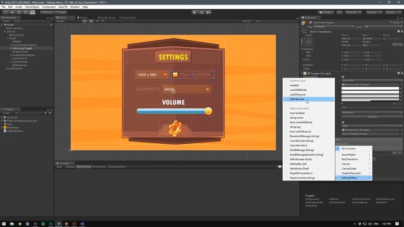Toggle the 2D scene view mode

point(85,21)
